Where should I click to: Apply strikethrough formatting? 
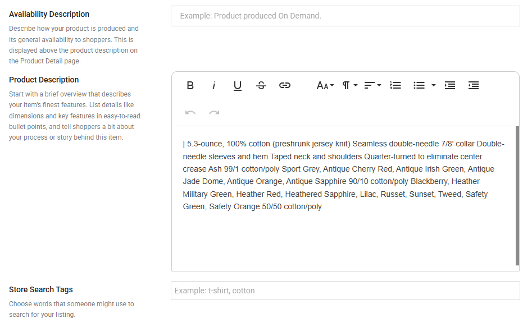pos(261,85)
